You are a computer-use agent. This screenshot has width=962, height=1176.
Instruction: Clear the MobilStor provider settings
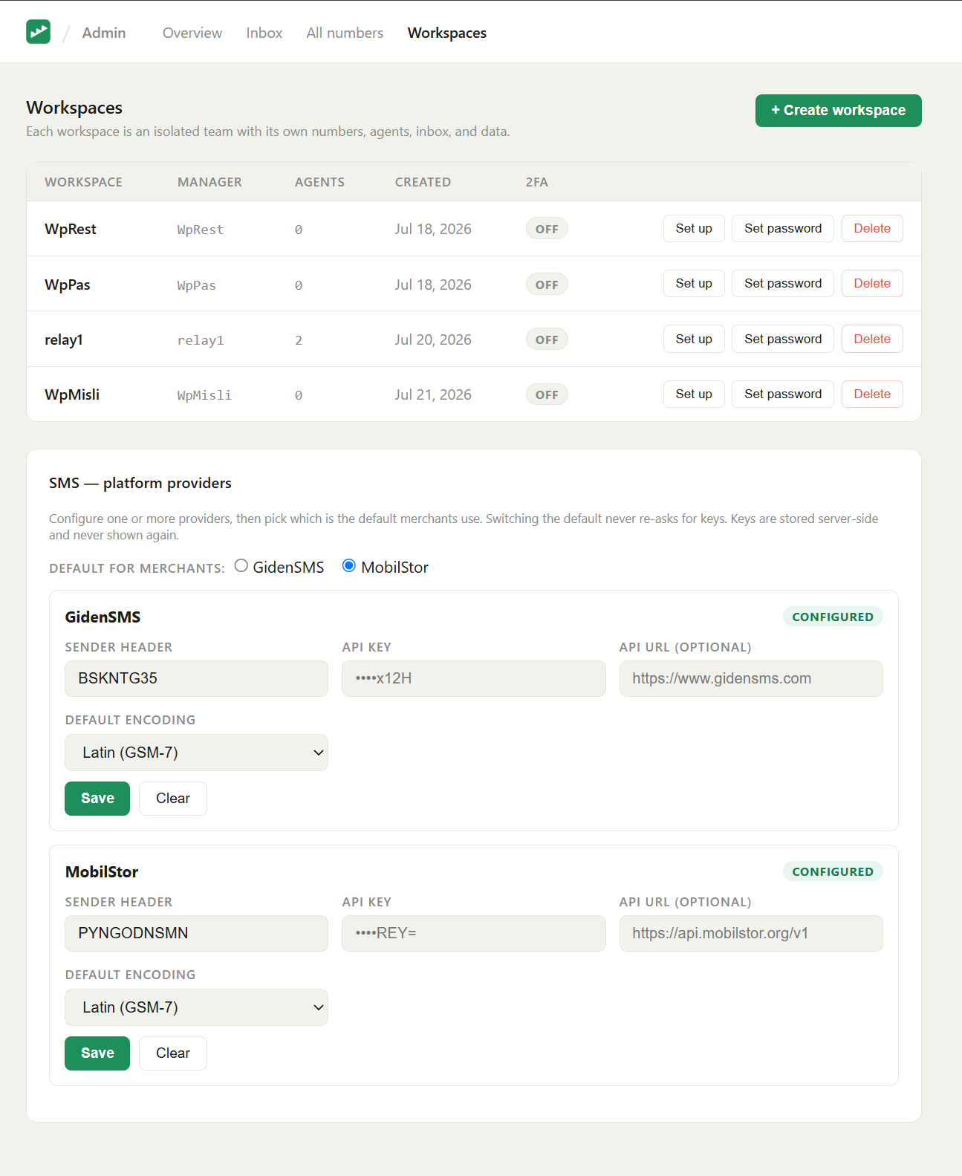(173, 1053)
